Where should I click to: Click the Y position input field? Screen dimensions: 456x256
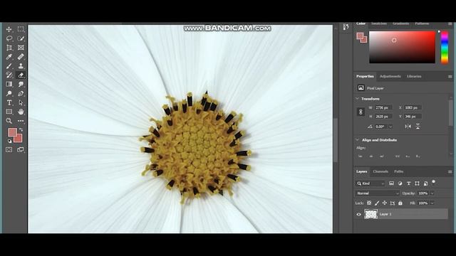coord(413,117)
